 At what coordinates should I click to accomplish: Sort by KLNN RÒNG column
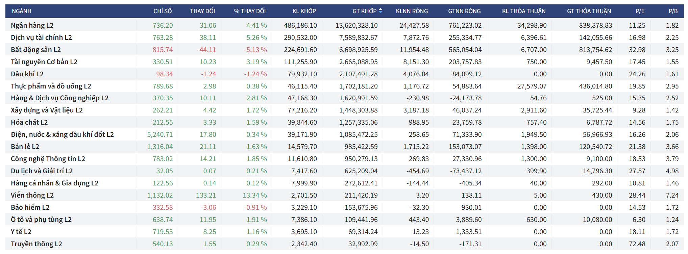pyautogui.click(x=412, y=11)
